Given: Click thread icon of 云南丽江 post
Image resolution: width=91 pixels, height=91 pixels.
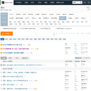Looking at the screenshot, I should point(1,73).
